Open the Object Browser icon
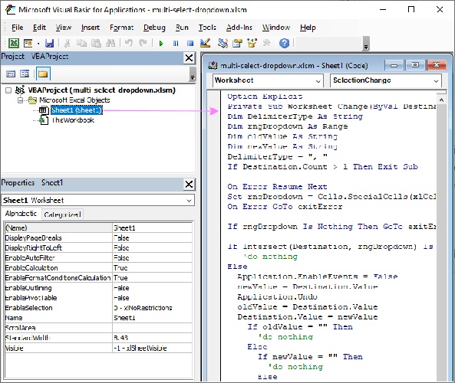 [x=252, y=43]
